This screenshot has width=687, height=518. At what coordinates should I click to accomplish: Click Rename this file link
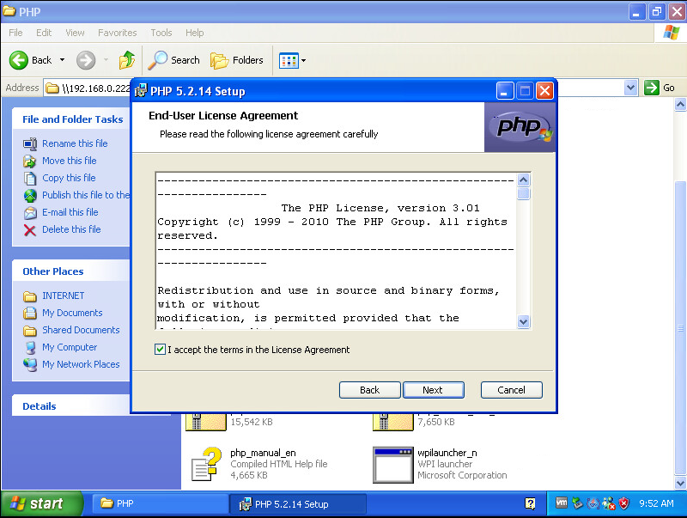tap(75, 143)
